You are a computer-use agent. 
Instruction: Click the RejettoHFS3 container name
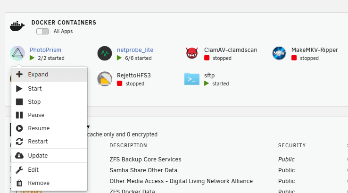pos(134,76)
